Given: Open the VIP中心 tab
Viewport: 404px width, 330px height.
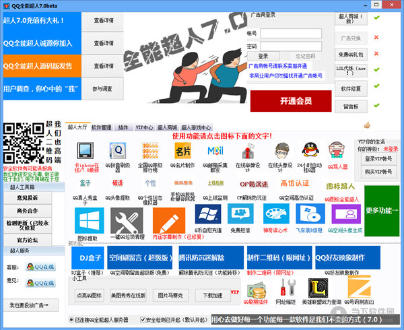Looking at the screenshot, I should pos(144,127).
